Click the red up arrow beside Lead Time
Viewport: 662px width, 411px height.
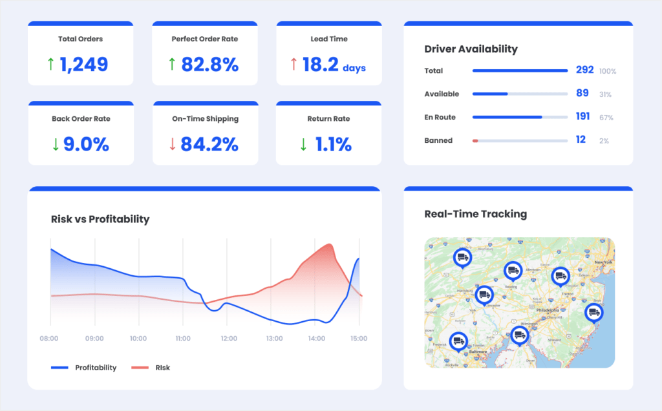(x=294, y=65)
